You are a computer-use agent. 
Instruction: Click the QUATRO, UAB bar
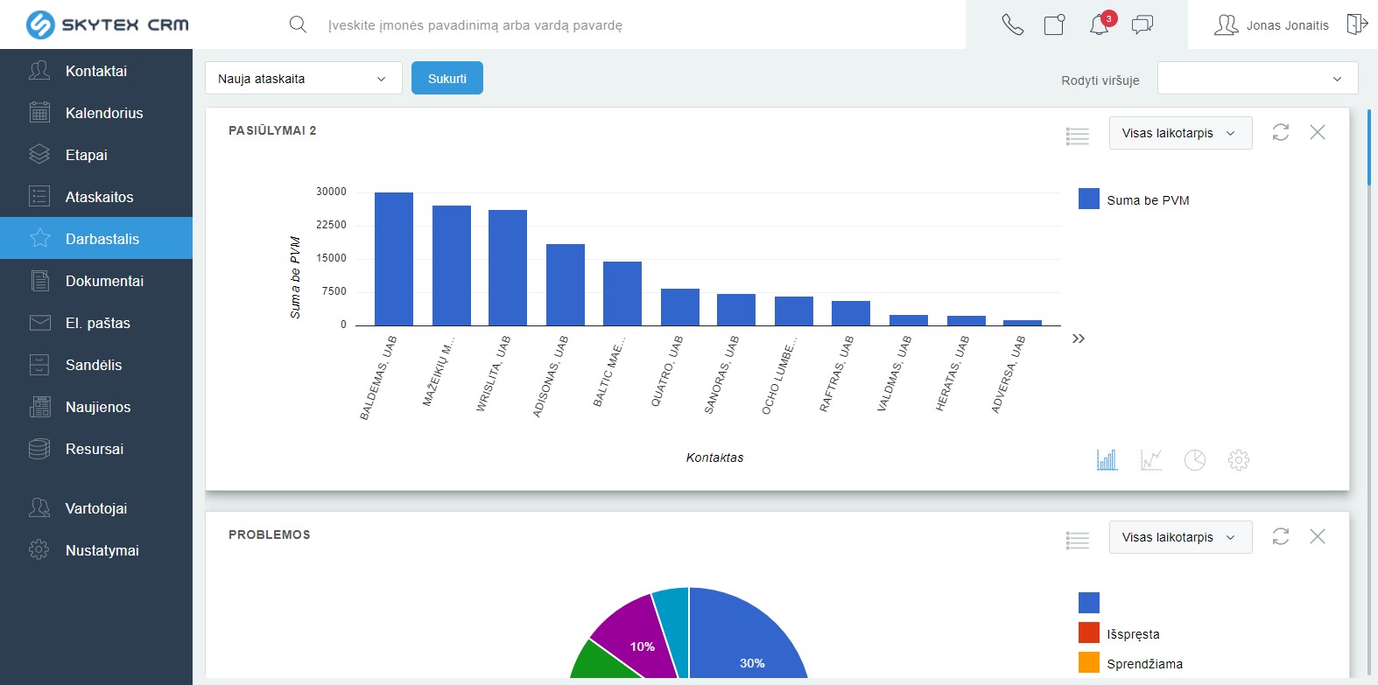680,307
